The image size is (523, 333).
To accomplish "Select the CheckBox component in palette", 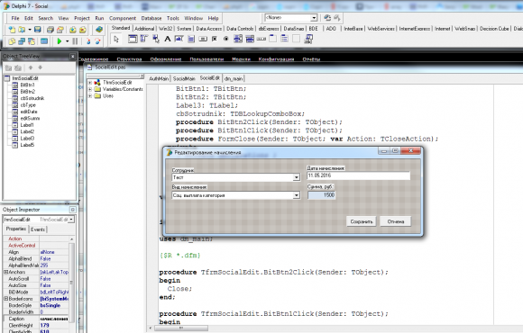I will click(x=215, y=39).
